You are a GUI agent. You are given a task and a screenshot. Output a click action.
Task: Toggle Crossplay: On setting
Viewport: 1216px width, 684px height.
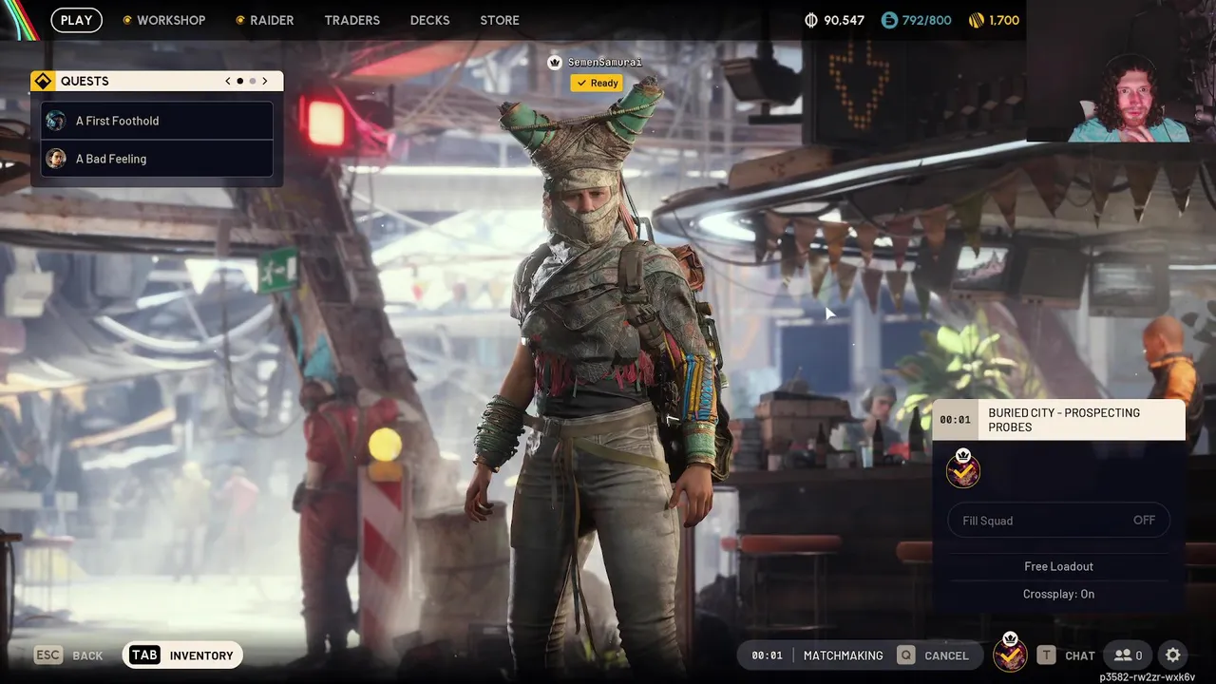[x=1059, y=594]
